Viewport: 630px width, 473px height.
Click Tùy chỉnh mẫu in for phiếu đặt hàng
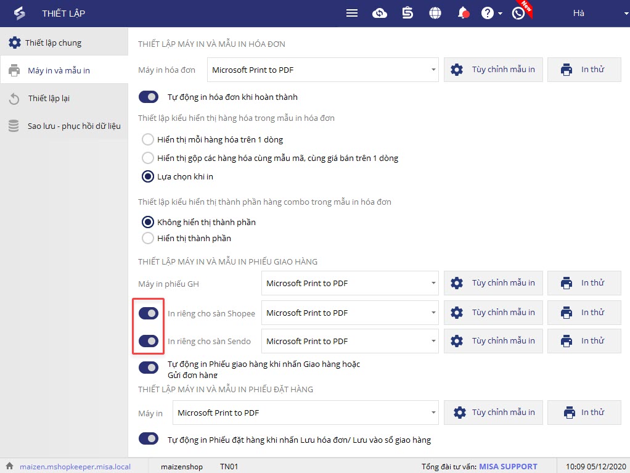[x=493, y=413]
